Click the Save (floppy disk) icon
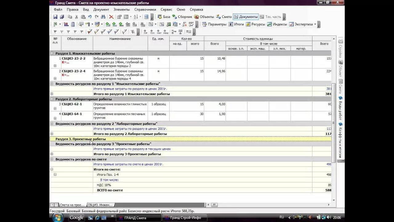Screen dimensions: 394x222 (x=55, y=17)
